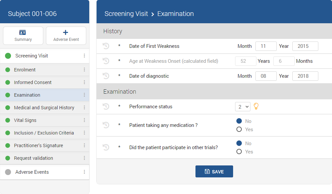Open audit history for Performance status

point(106,107)
